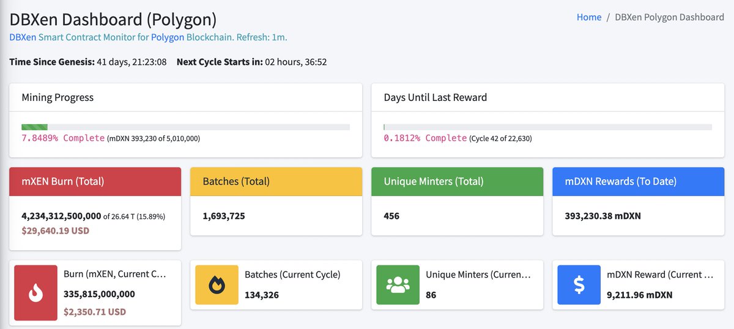Click the Days Until Last Reward progress bar
Image resolution: width=734 pixels, height=329 pixels.
click(547, 127)
